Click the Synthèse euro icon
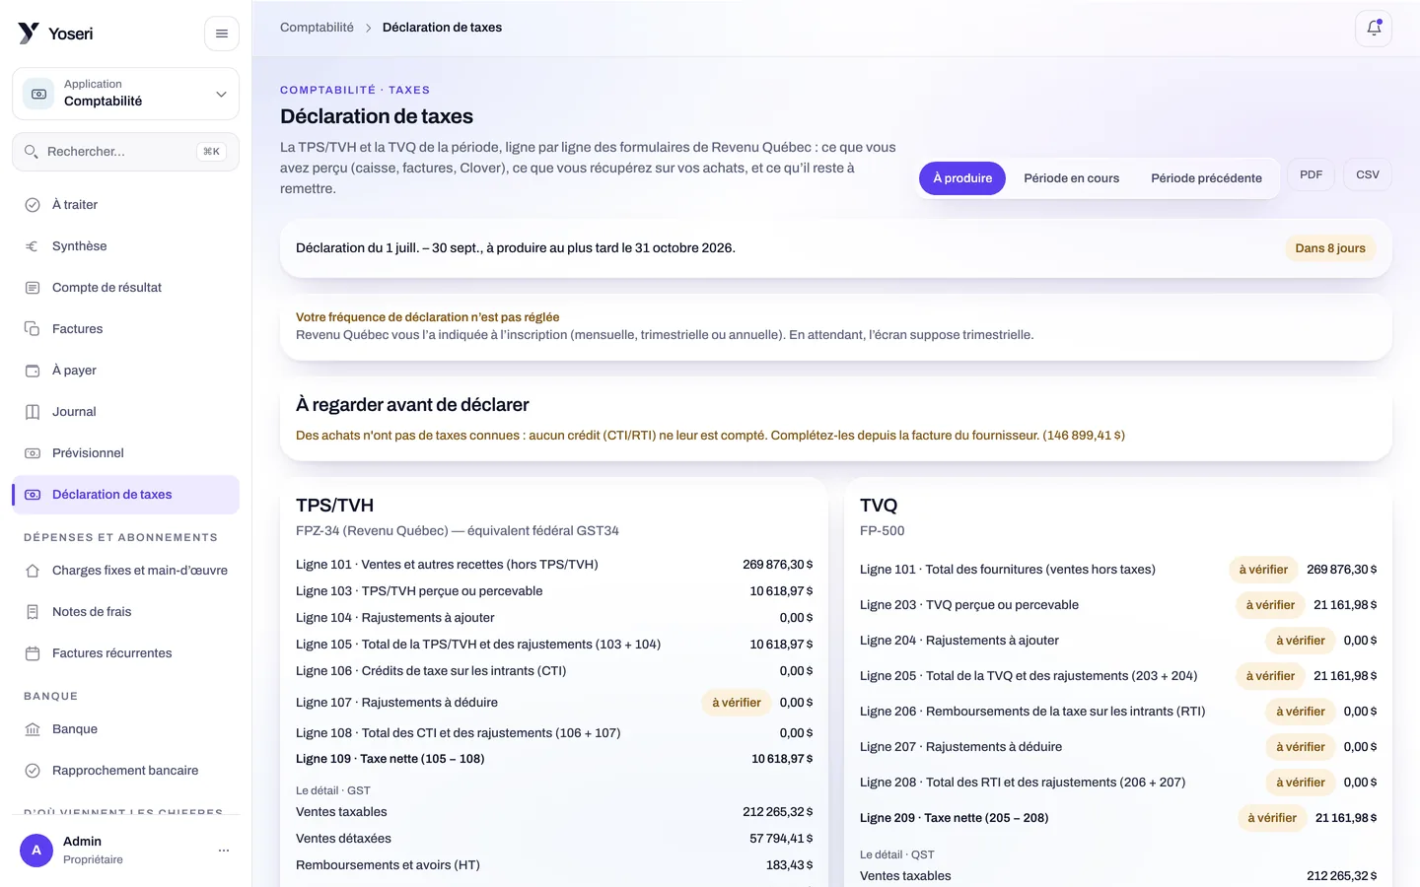The width and height of the screenshot is (1420, 887). 33,246
